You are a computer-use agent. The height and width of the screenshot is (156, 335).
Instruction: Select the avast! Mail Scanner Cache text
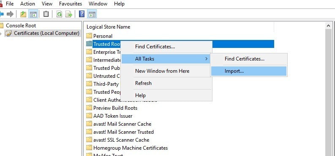122,124
